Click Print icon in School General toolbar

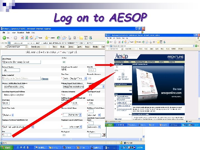70,38
